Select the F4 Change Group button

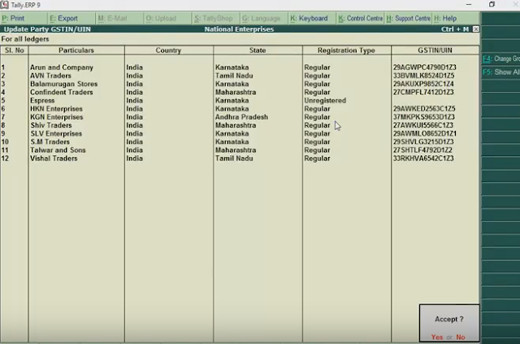click(x=500, y=59)
